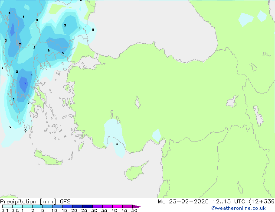Click the 1–2 mm legend color swatch
Image resolution: width=275 pixels, height=212 pixels.
tap(27, 206)
